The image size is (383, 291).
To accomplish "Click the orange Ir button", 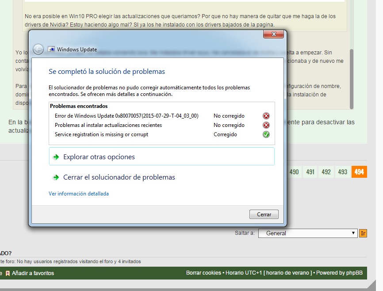I will point(363,233).
